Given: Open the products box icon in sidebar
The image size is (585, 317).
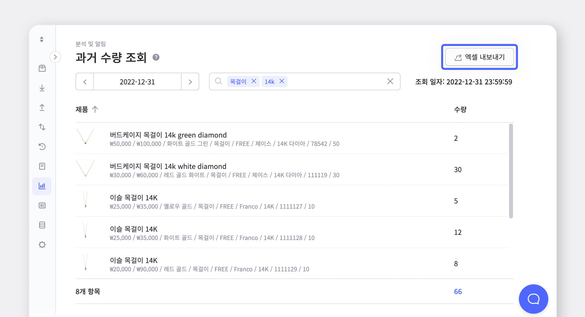Looking at the screenshot, I should pyautogui.click(x=42, y=68).
